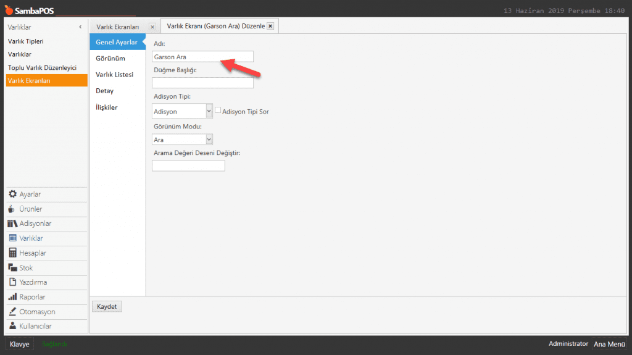Screen dimensions: 632x355
Task: Open the Klavye on-screen keyboard
Action: click(20, 345)
